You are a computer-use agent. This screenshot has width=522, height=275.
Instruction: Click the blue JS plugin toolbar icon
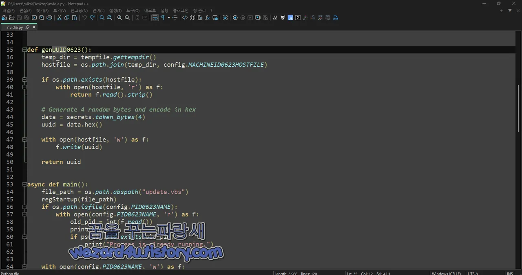point(290,18)
